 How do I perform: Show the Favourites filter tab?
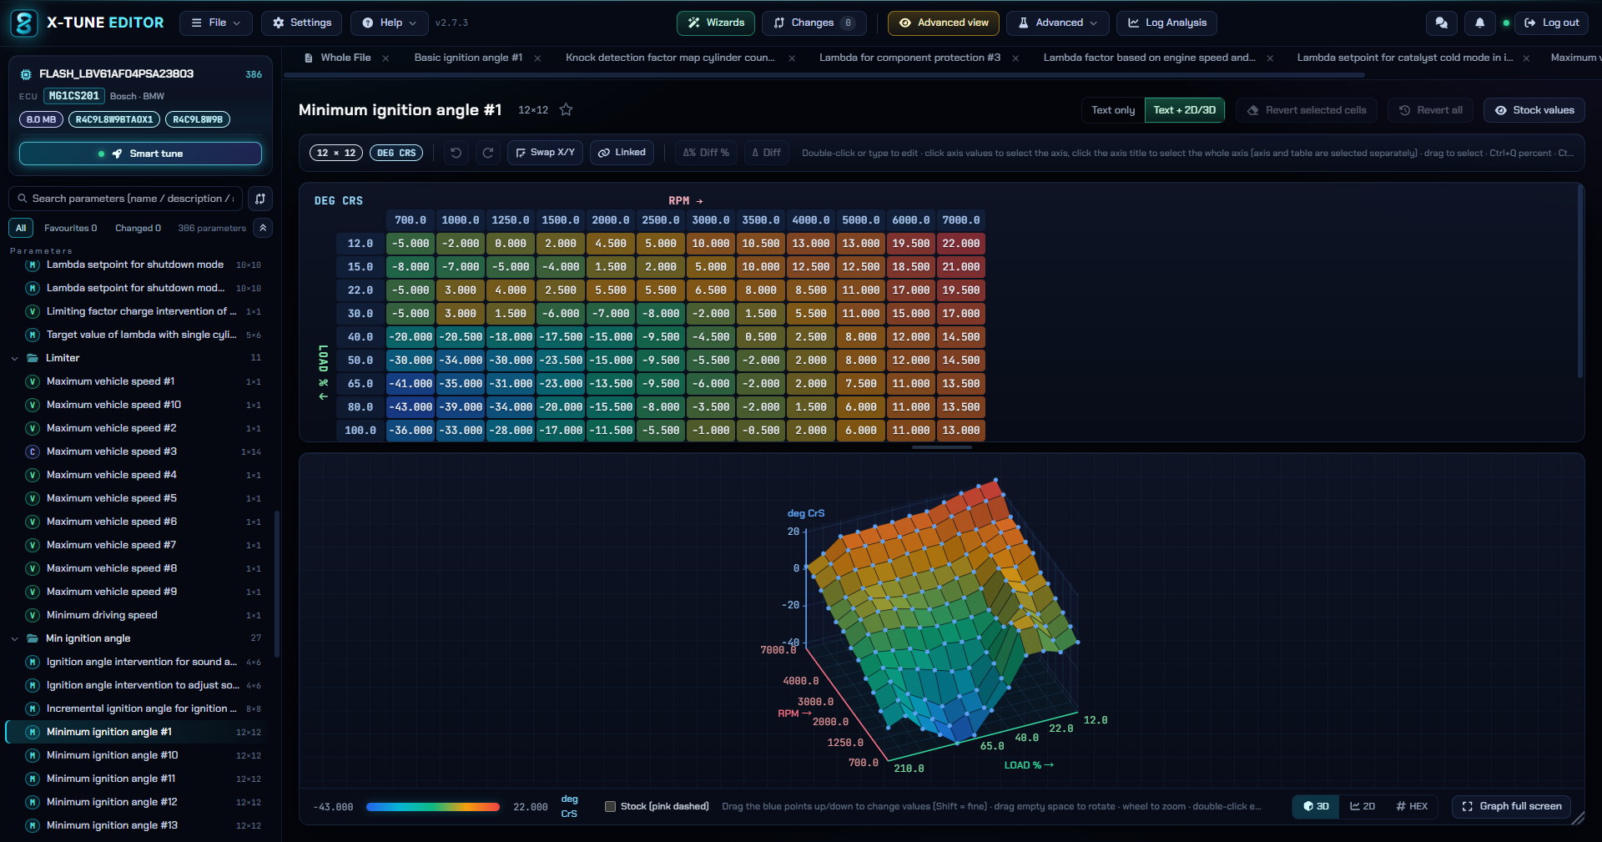coord(70,228)
